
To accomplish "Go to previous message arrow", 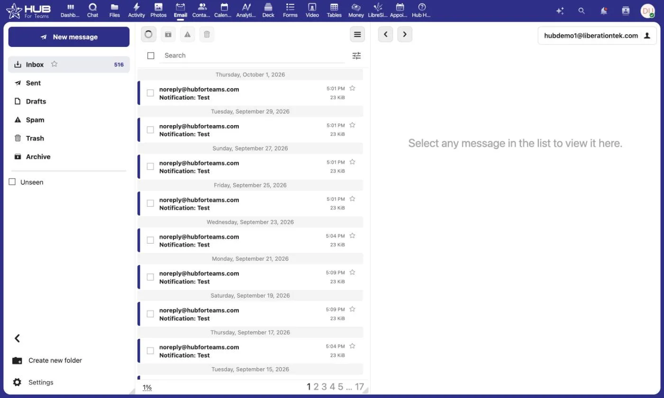I will [385, 34].
